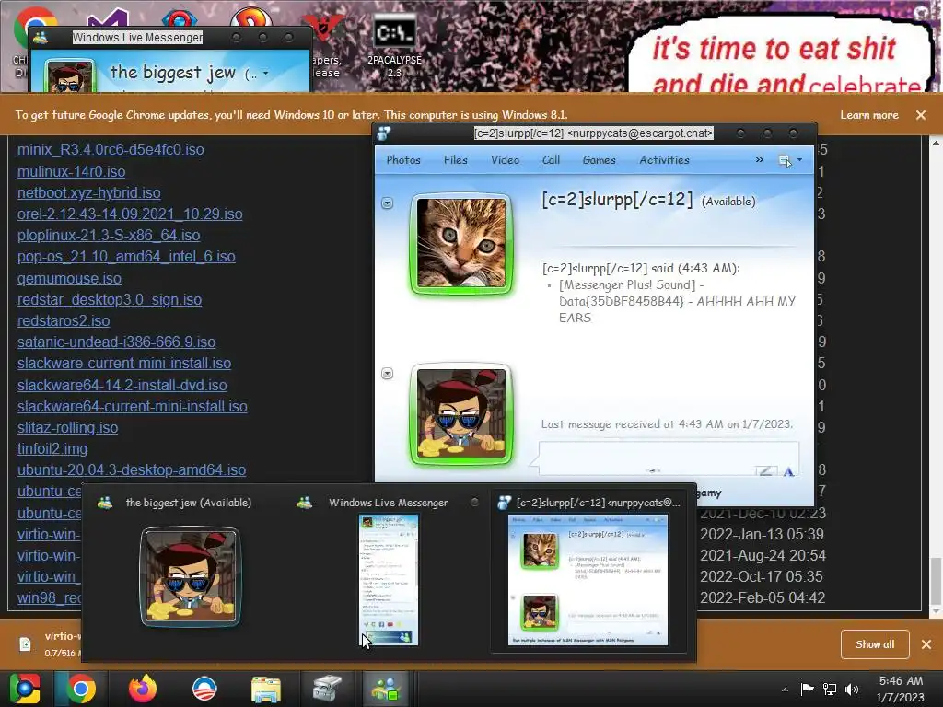Open 2PACALYPSE 2.3 desktop shortcut

(x=394, y=46)
